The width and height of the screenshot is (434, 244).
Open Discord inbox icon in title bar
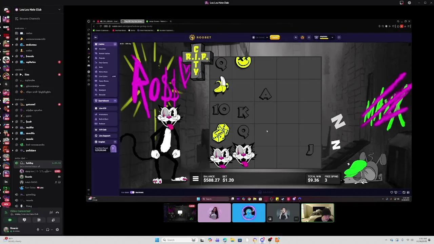pos(402,3)
